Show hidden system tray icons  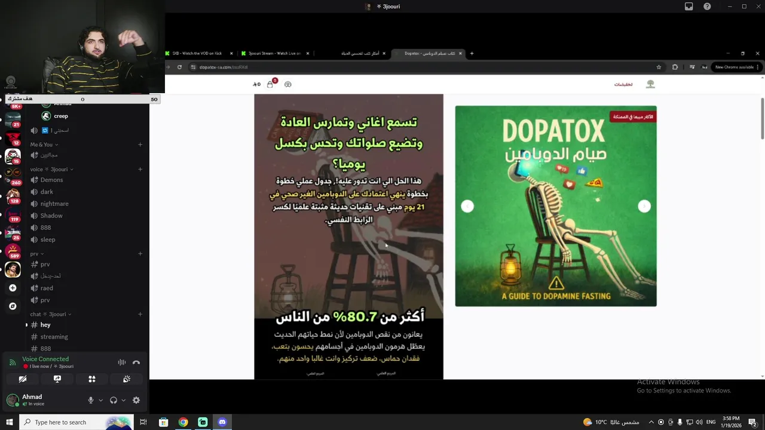(651, 422)
